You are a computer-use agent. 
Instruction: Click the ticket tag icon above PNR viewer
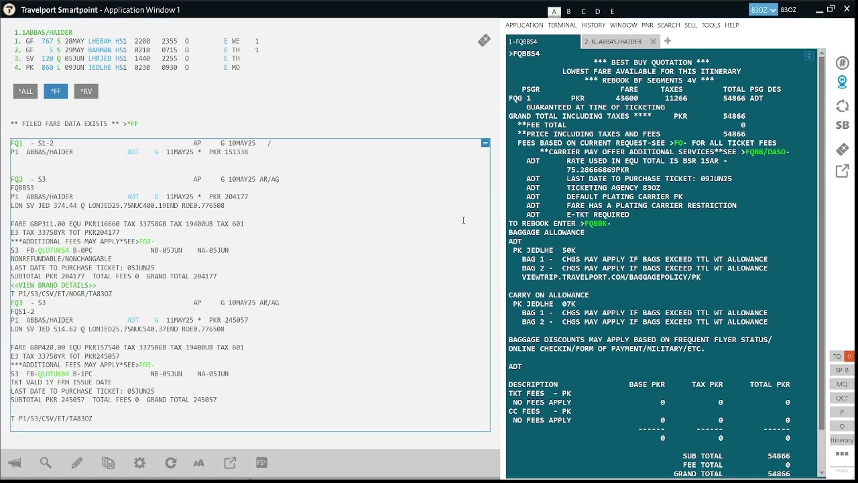click(x=484, y=40)
